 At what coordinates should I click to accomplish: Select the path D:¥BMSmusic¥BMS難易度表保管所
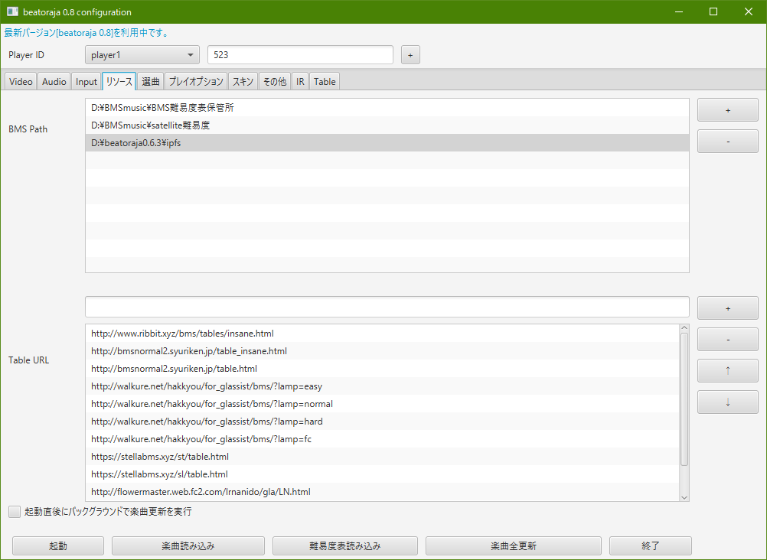[387, 108]
